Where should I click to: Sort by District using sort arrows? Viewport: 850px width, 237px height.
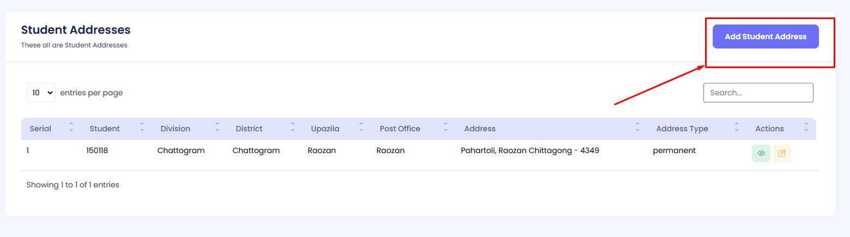(x=293, y=127)
